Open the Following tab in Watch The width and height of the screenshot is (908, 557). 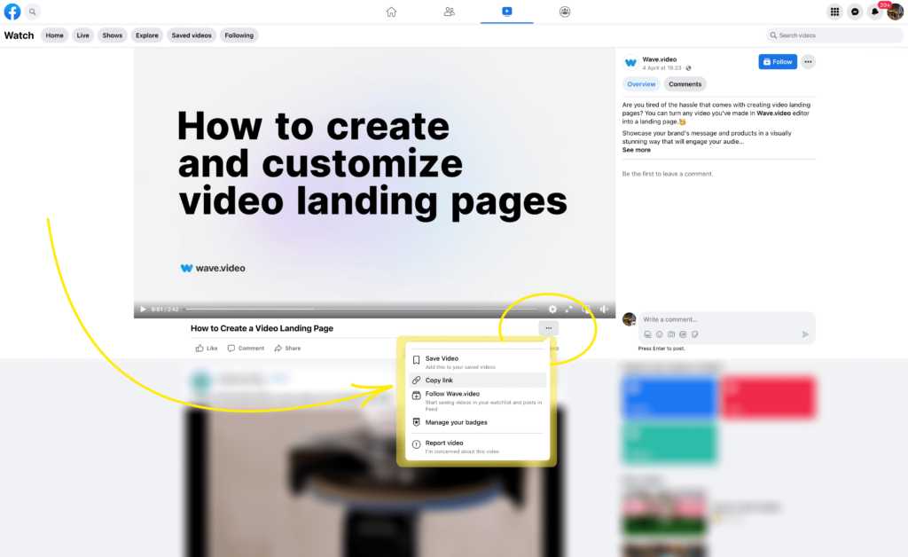click(x=239, y=35)
